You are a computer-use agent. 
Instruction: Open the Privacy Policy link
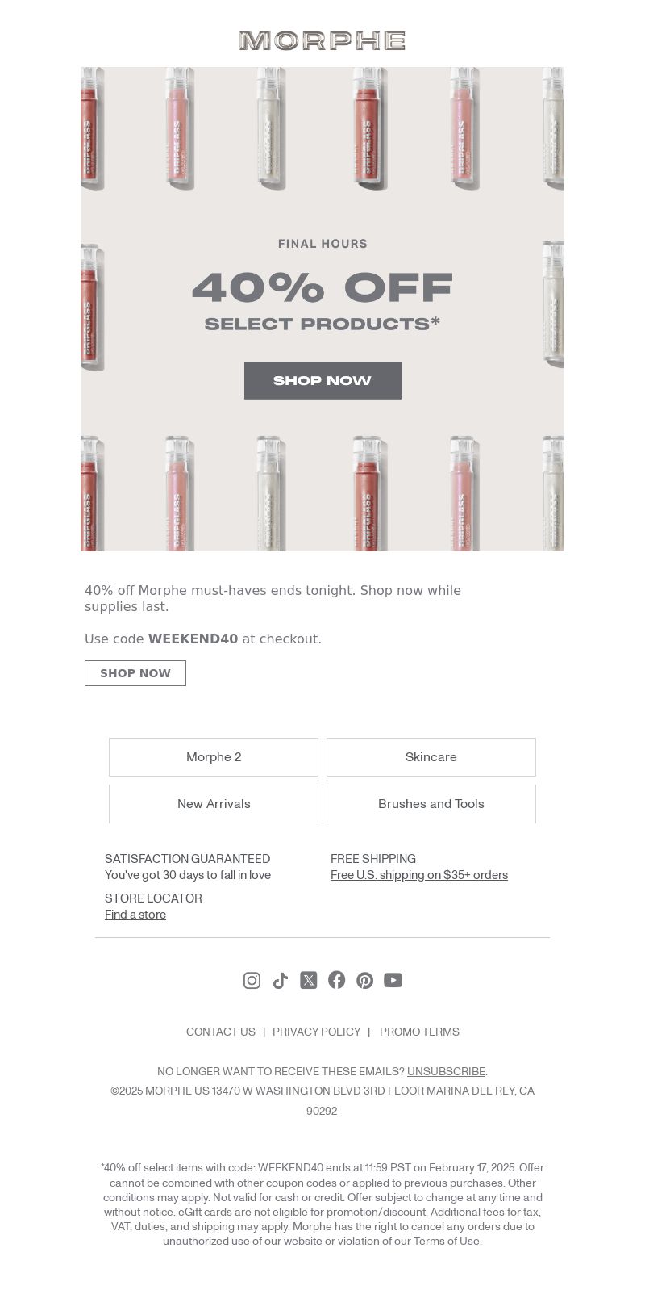317,1032
